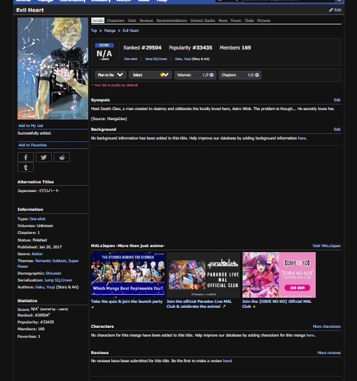357x381 pixels.
Task: Open the News tab
Action: coord(223,21)
